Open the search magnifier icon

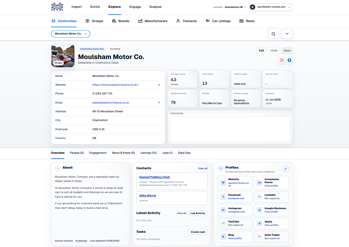click(x=273, y=34)
